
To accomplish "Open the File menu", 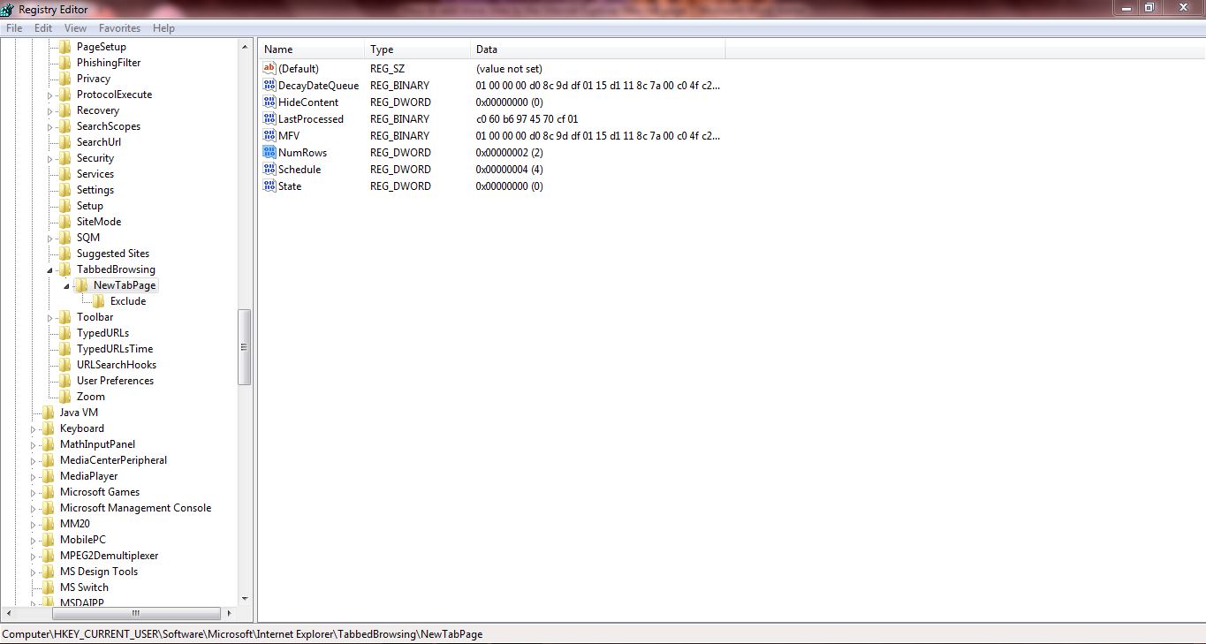I will [x=13, y=28].
